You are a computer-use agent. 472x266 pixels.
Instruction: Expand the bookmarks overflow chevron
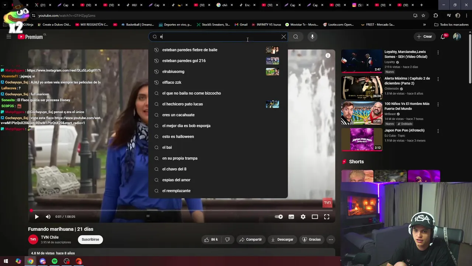[x=424, y=25]
